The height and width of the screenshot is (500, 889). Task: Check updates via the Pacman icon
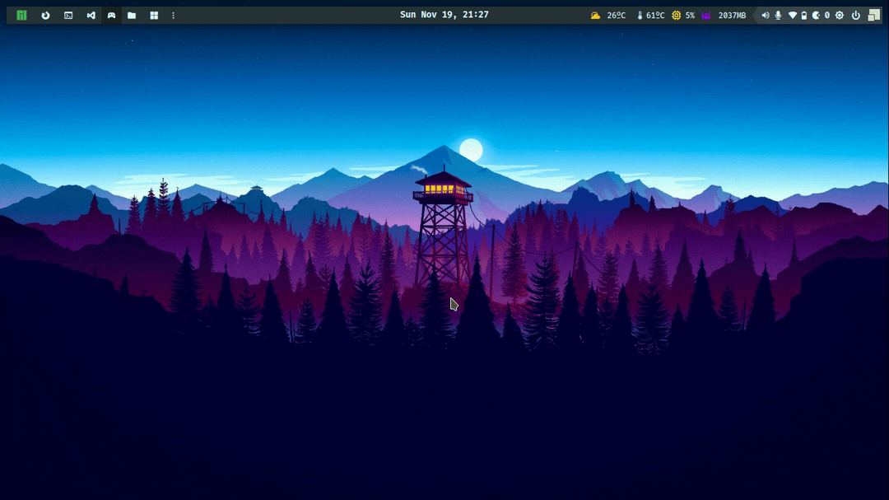point(817,16)
